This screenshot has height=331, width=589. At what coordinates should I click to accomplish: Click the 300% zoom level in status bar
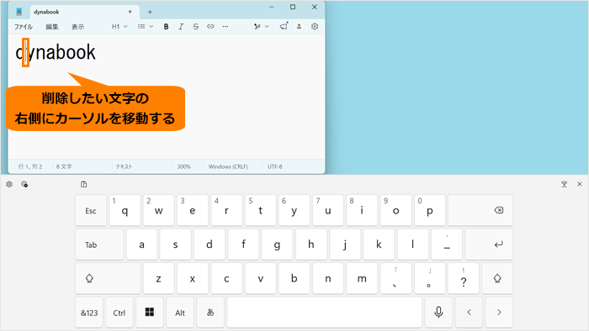184,166
